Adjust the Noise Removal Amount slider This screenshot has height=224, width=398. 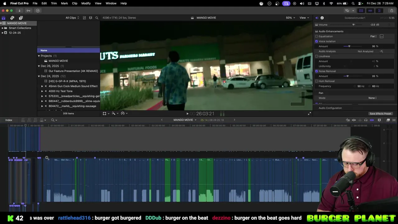(347, 76)
